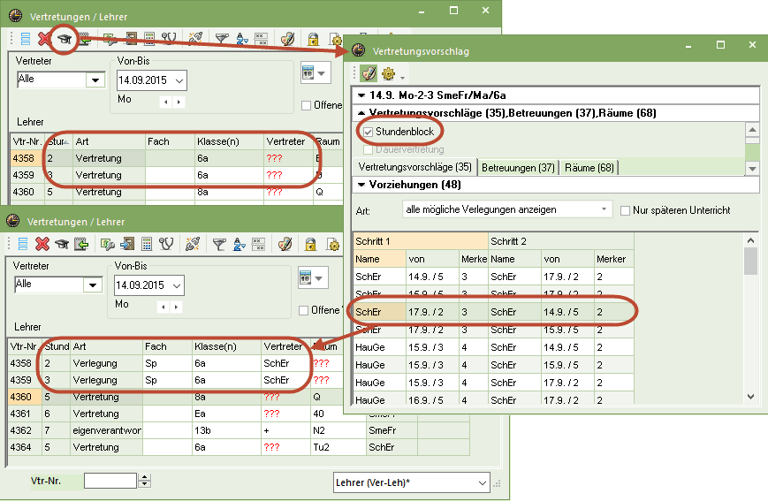Toggle the Dauervertretung checkbox

369,149
